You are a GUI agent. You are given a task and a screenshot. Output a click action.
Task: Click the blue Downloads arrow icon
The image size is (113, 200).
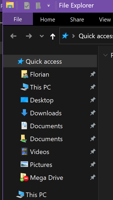coord(24,112)
